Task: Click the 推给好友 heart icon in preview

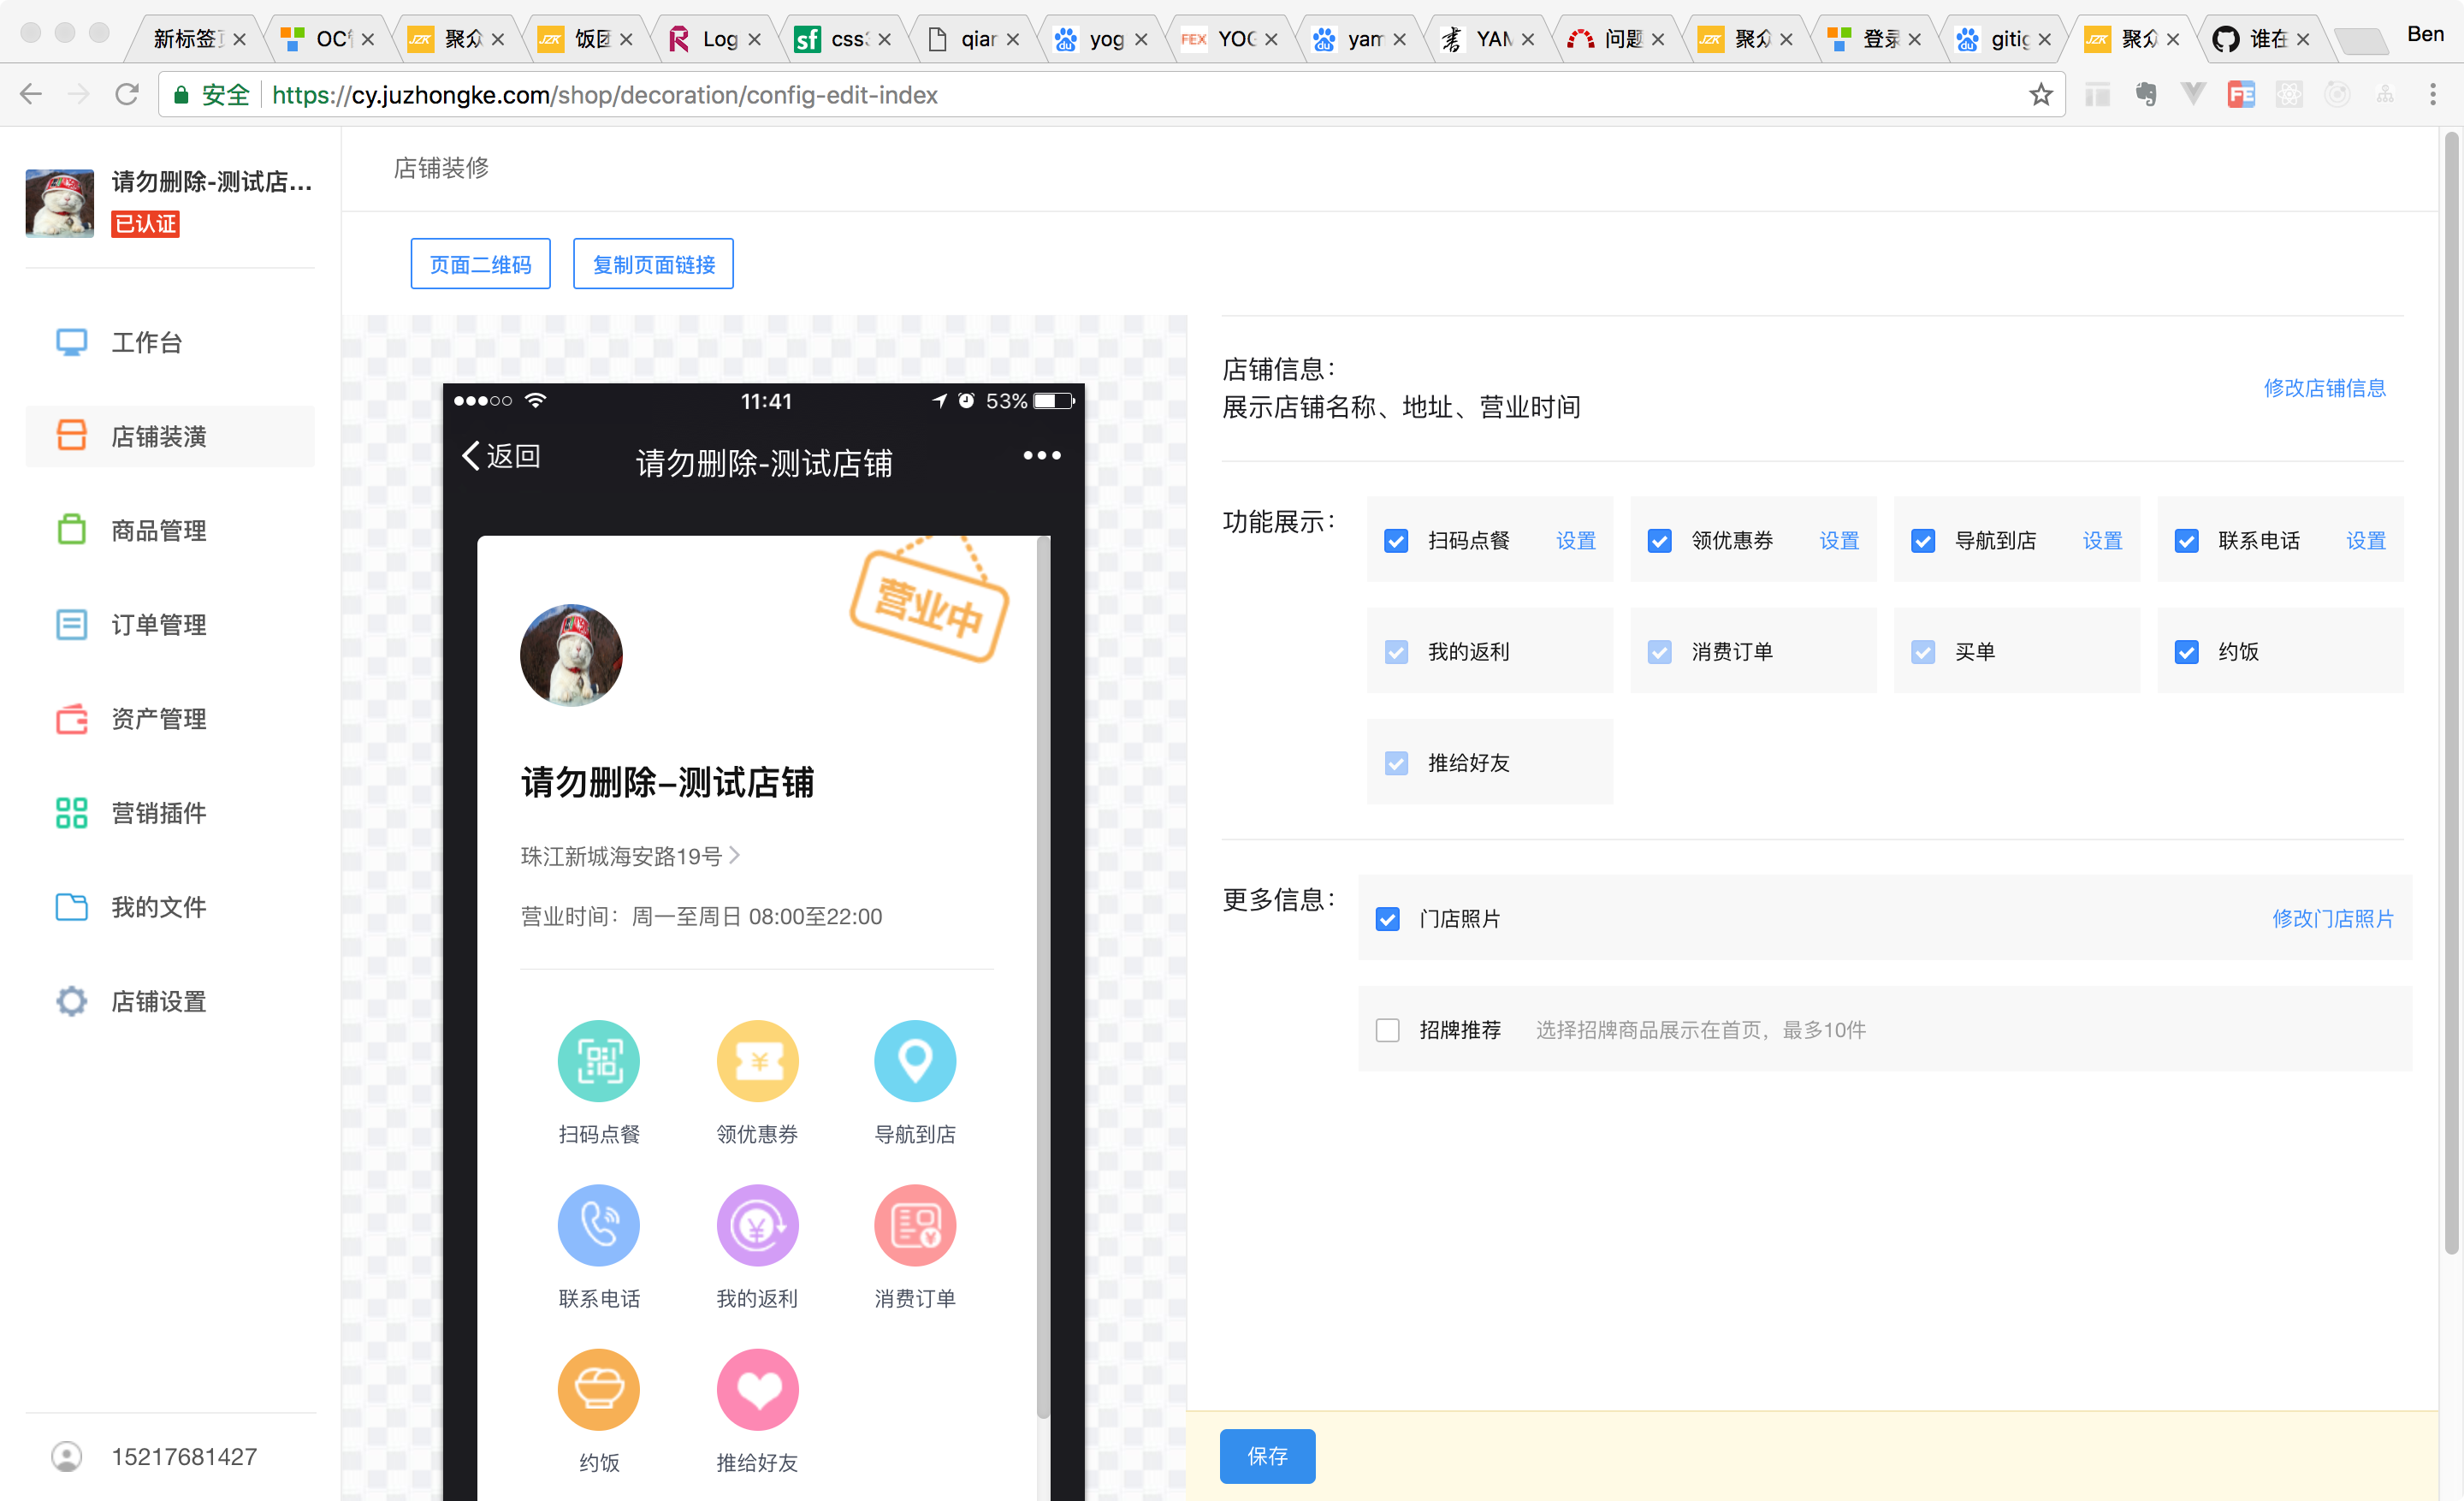Action: 757,1389
